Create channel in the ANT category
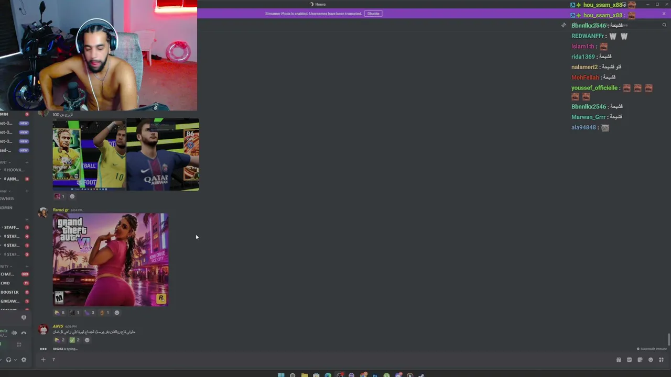 click(x=27, y=162)
